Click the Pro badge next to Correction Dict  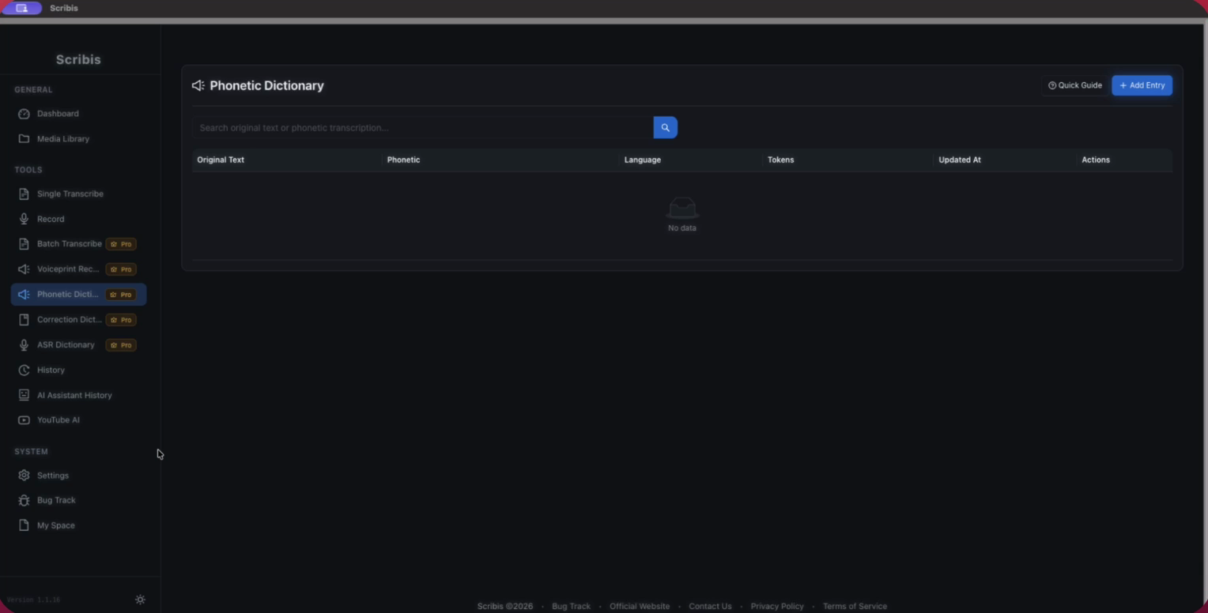click(x=121, y=320)
